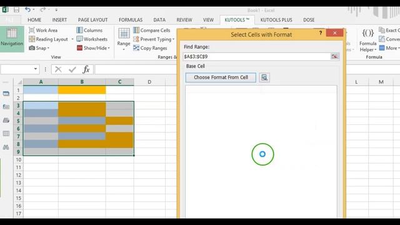Click the Excel application icon
The image size is (400, 225).
5,10
